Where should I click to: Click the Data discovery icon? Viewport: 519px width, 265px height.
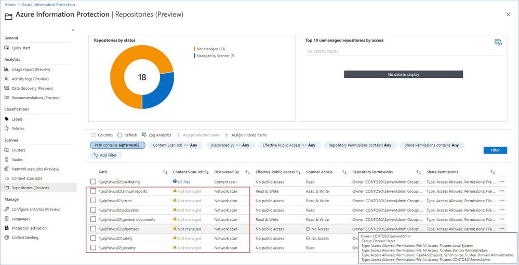[7, 88]
